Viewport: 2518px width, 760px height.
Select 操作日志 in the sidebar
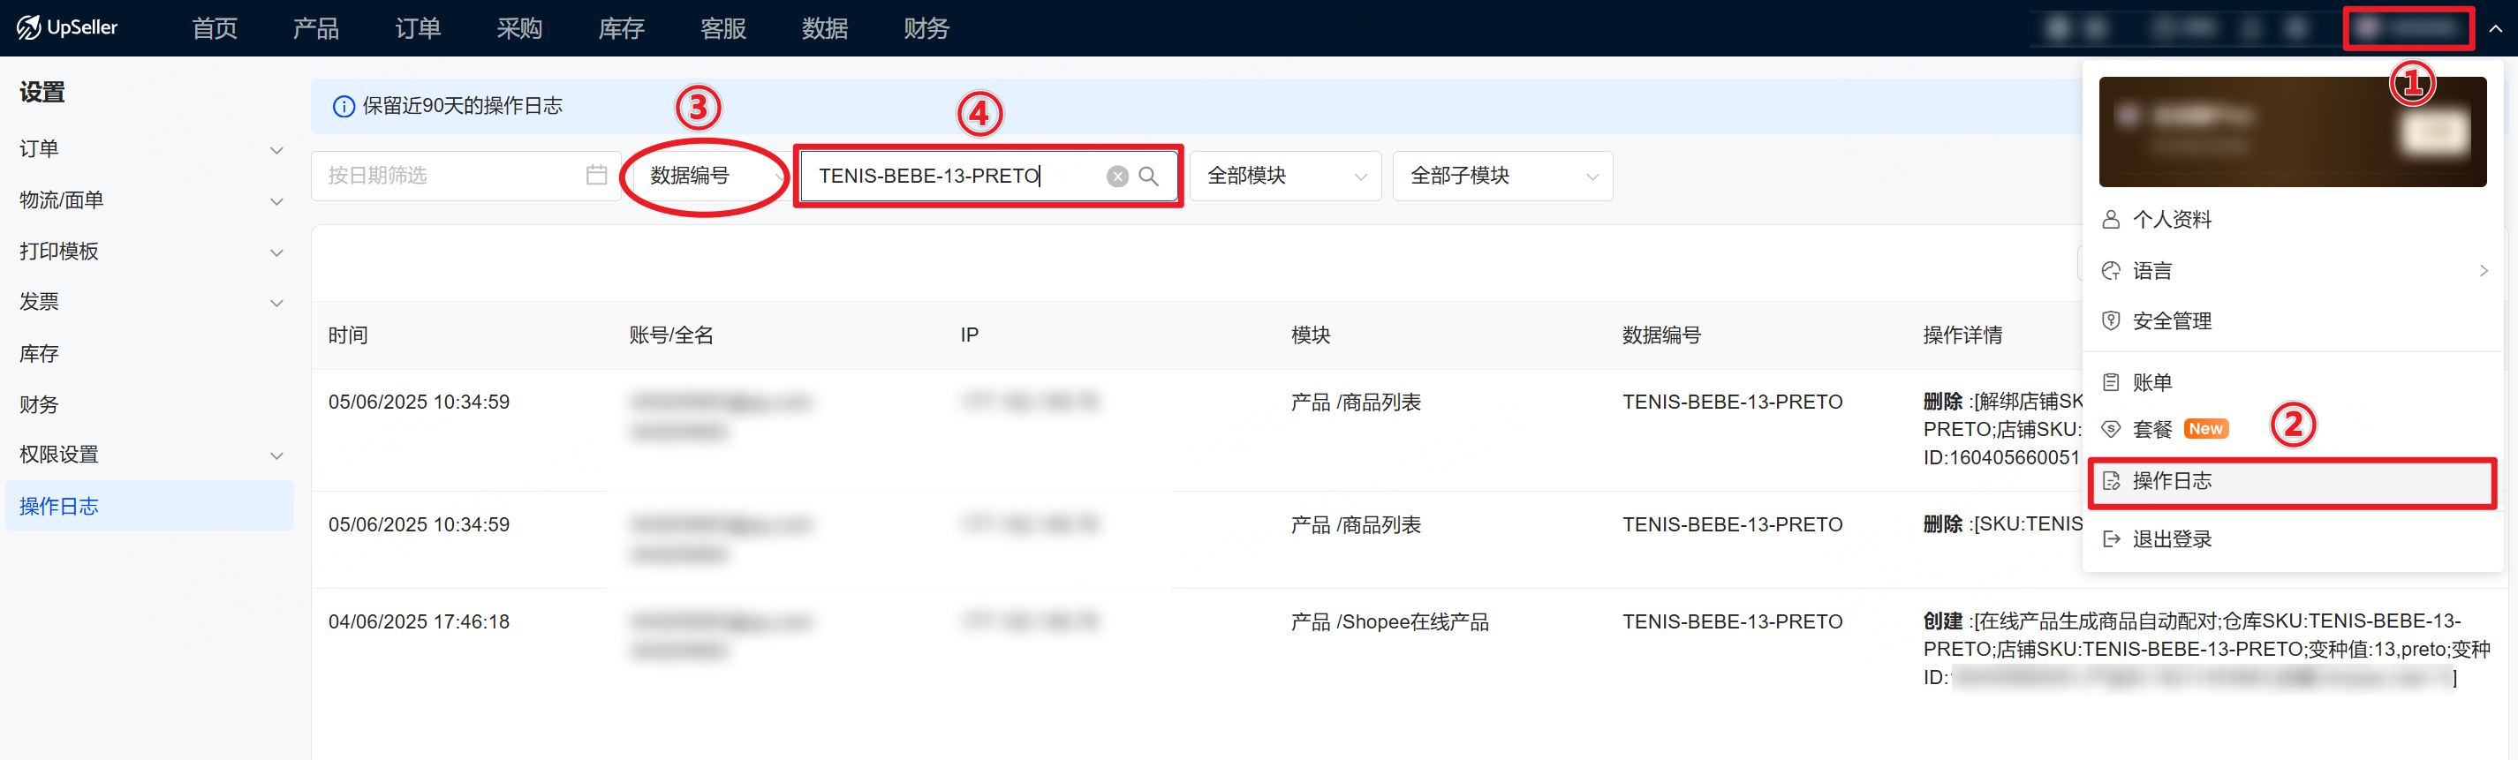[x=149, y=505]
